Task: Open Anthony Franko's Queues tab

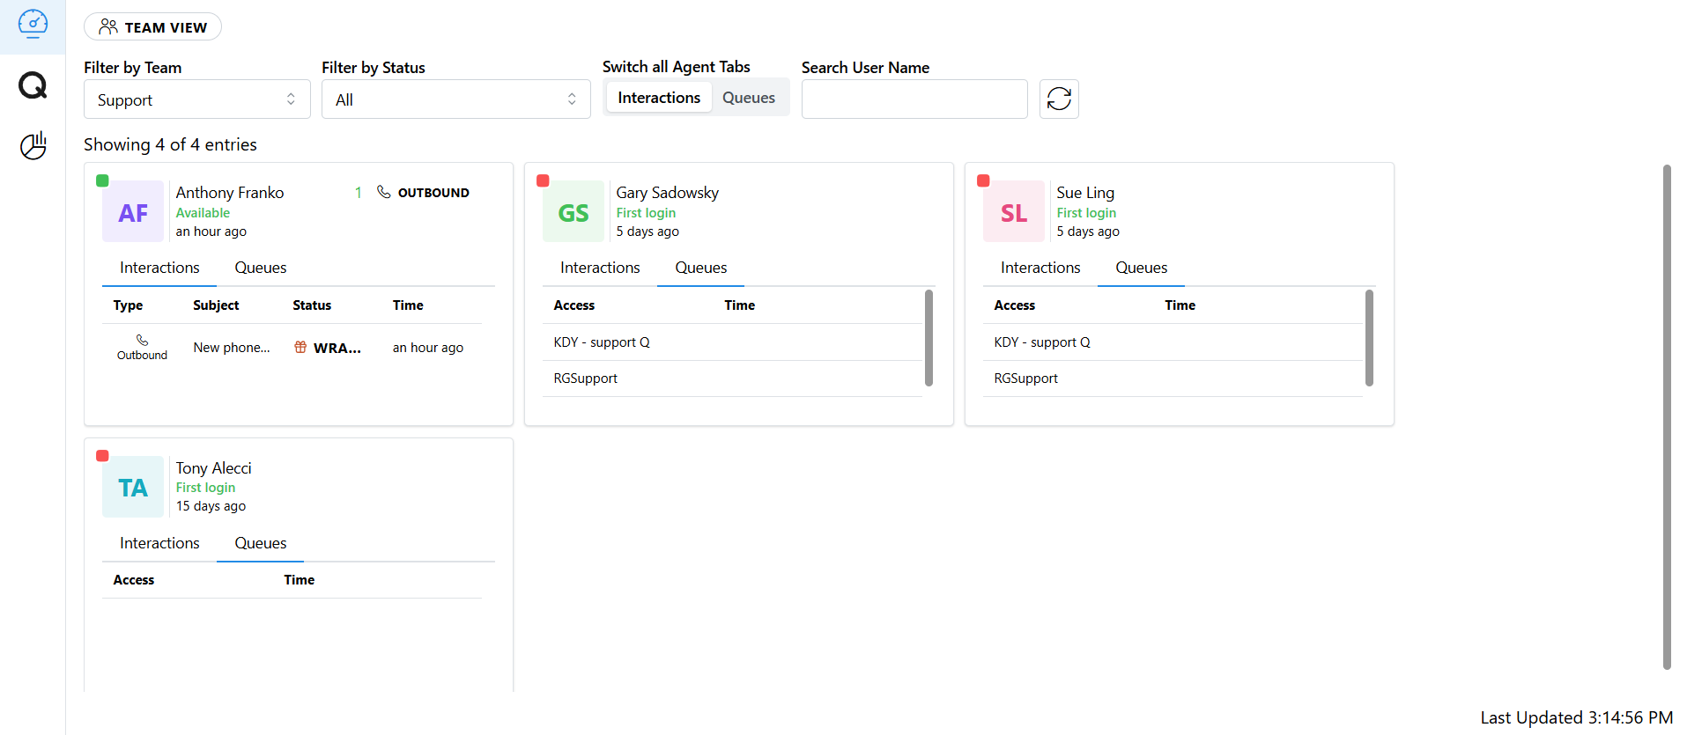Action: (x=260, y=268)
